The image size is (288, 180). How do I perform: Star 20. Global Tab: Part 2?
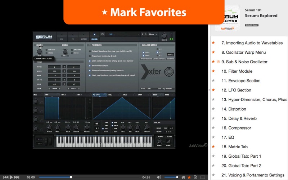[213, 166]
